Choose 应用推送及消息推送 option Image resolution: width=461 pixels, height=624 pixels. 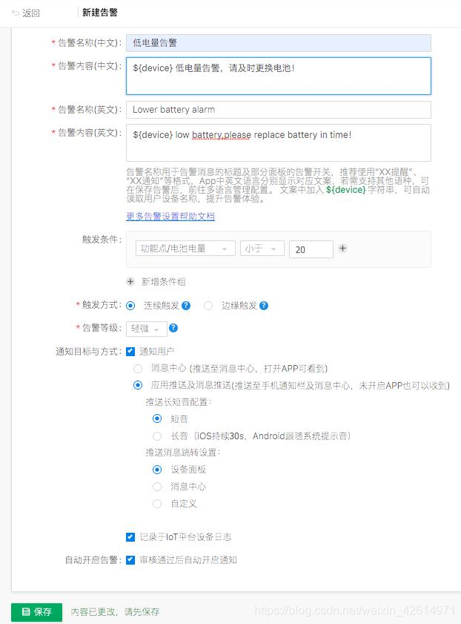tap(138, 385)
